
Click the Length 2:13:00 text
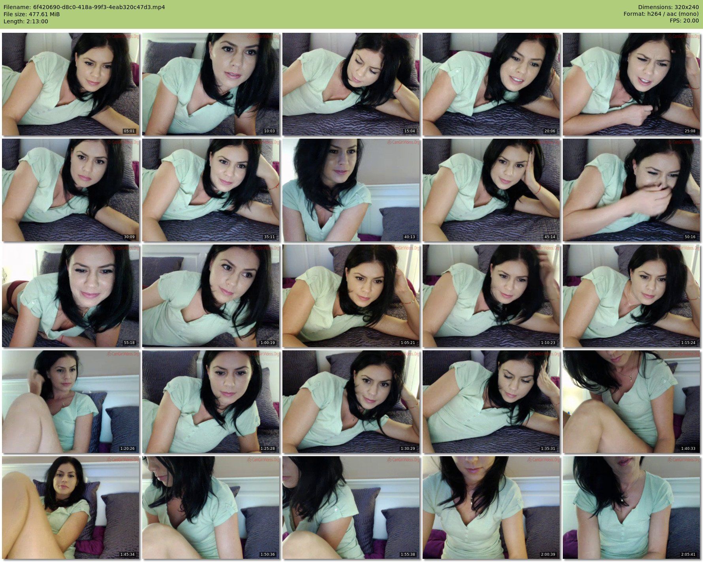26,21
